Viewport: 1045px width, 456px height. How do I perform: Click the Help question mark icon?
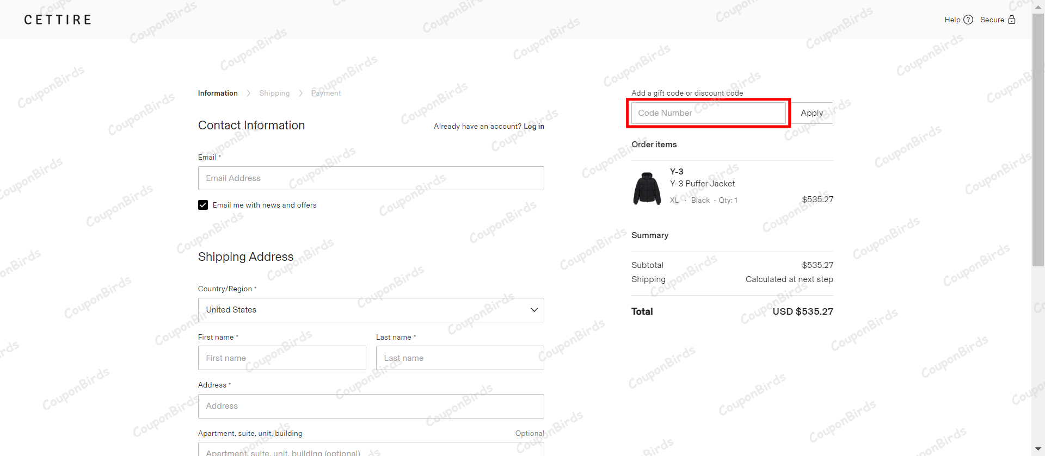pos(968,20)
